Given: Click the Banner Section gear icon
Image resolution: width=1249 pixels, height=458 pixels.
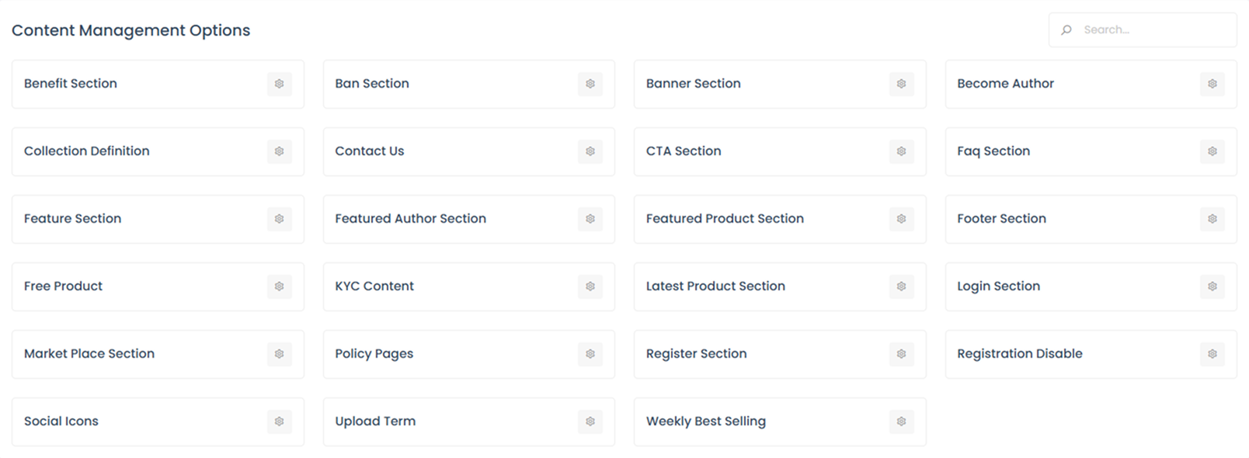Looking at the screenshot, I should [x=901, y=84].
